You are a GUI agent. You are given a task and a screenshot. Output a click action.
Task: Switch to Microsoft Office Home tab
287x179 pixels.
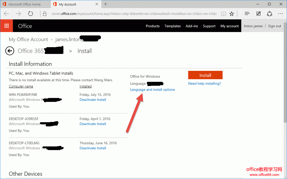coord(25,4)
